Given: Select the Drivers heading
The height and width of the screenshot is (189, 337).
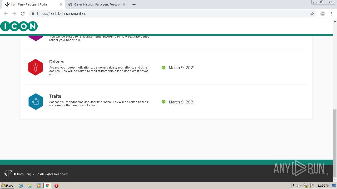Looking at the screenshot, I should (x=57, y=62).
